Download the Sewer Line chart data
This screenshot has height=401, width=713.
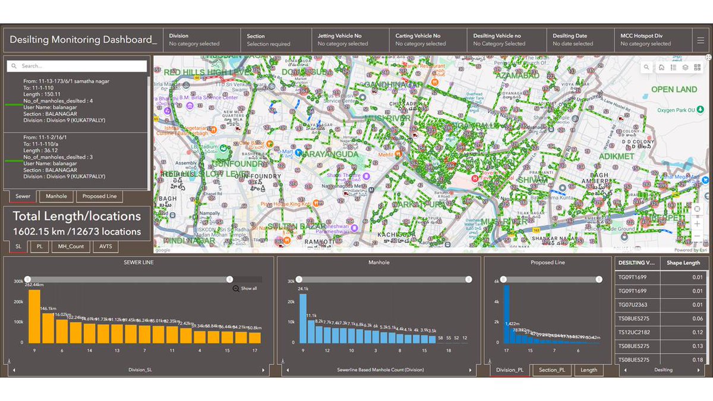click(9, 360)
